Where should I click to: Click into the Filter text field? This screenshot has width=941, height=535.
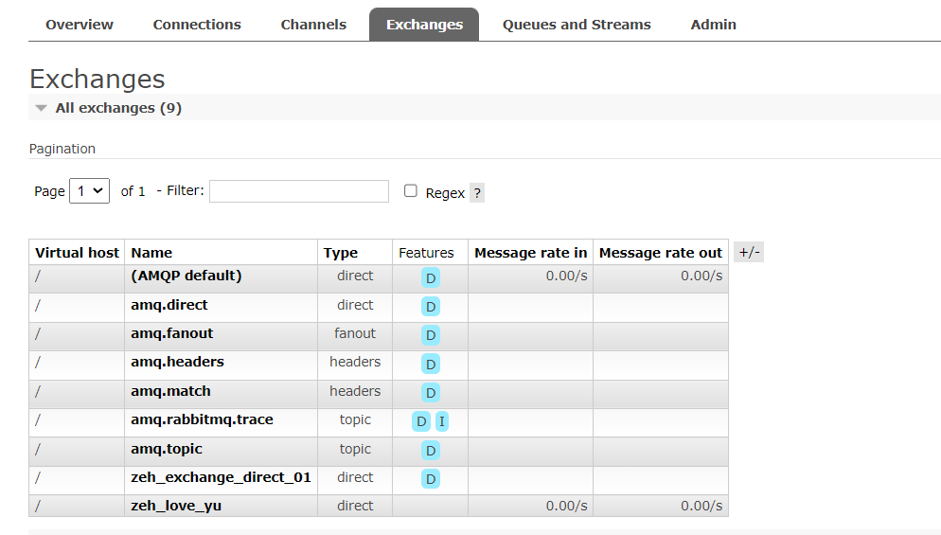click(x=299, y=191)
